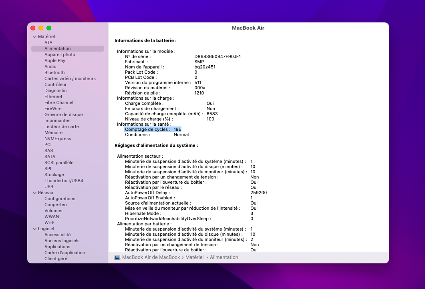
Task: Collapse the Logiciel section chevron
Action: point(34,229)
